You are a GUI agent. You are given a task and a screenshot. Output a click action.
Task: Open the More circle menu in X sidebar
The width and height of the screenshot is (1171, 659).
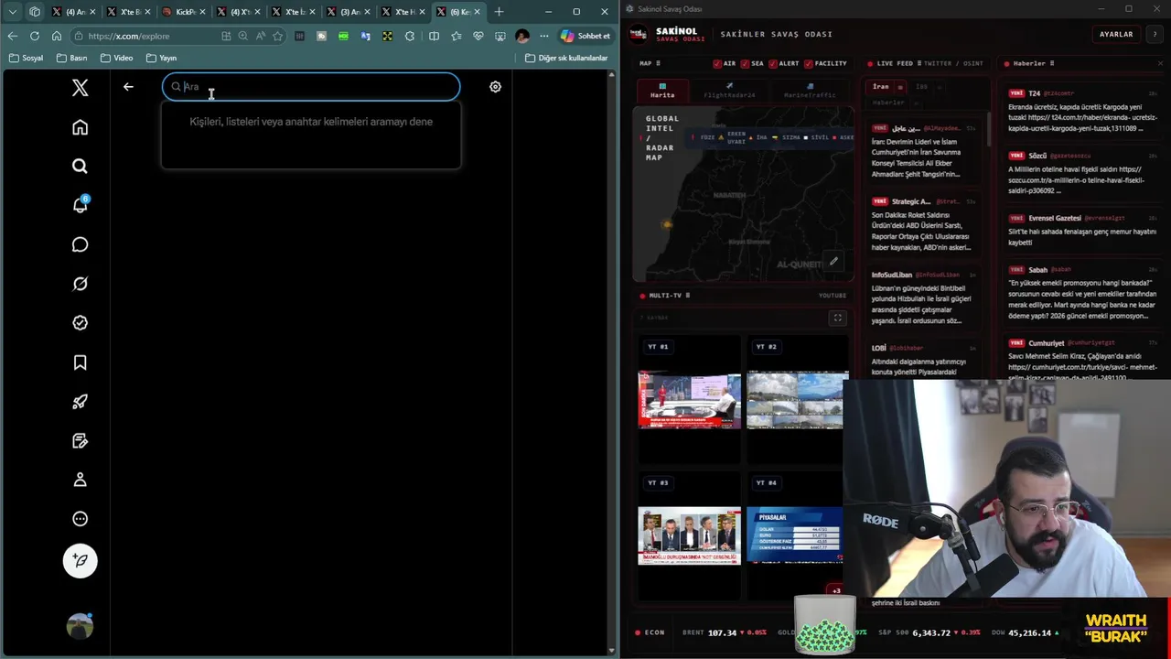click(x=80, y=519)
